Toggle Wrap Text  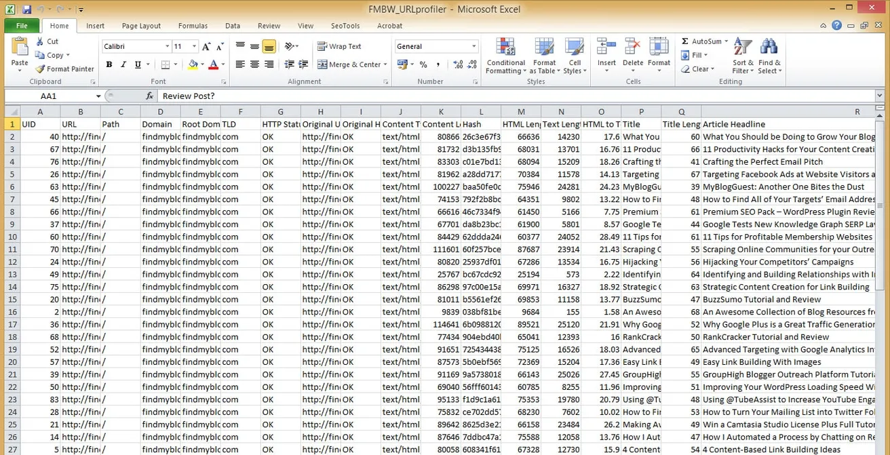[x=340, y=46]
